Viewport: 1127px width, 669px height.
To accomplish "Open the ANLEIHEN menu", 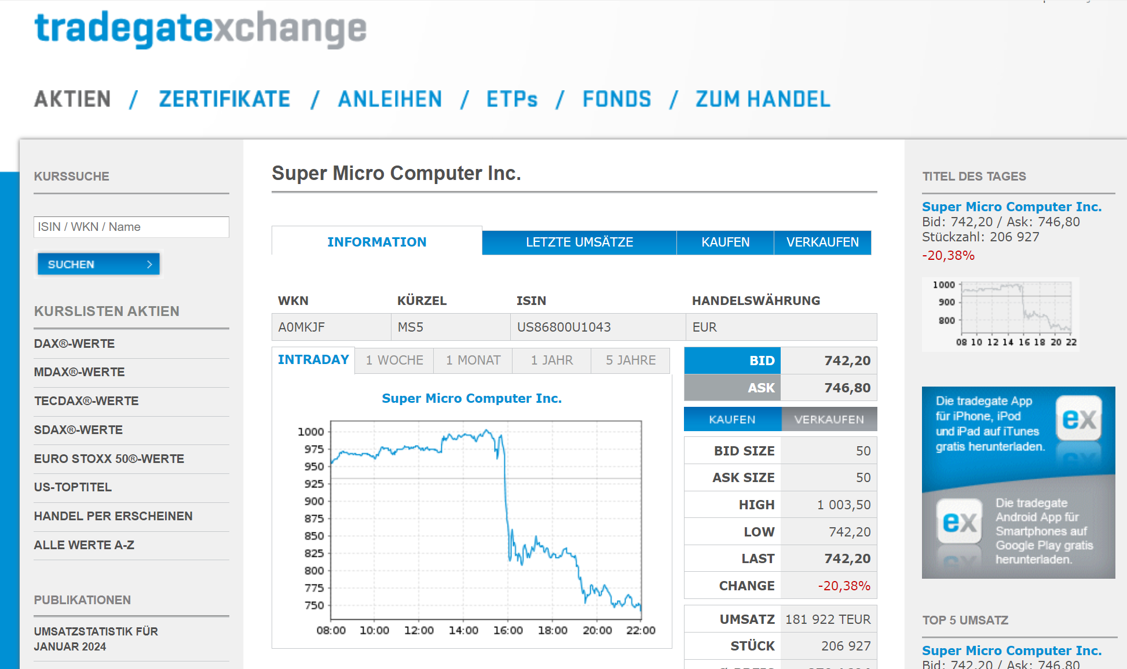I will pyautogui.click(x=390, y=99).
